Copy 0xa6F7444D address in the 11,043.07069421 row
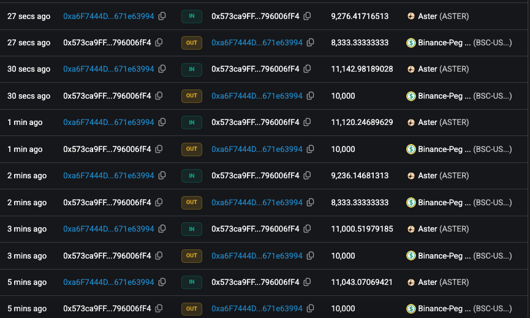The width and height of the screenshot is (530, 318). (x=162, y=282)
